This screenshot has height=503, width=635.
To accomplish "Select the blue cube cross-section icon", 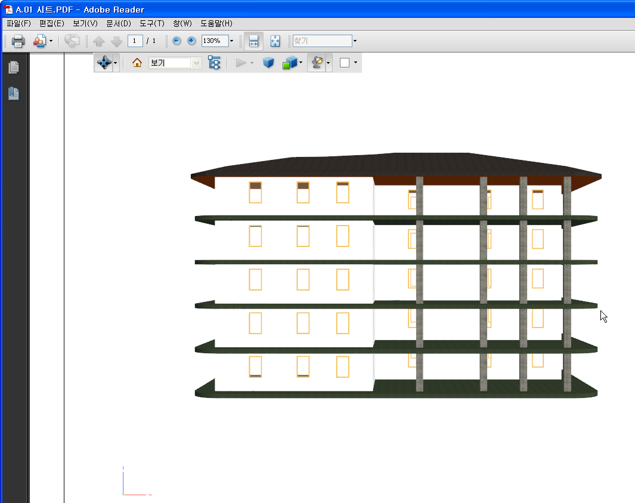I will pos(268,62).
